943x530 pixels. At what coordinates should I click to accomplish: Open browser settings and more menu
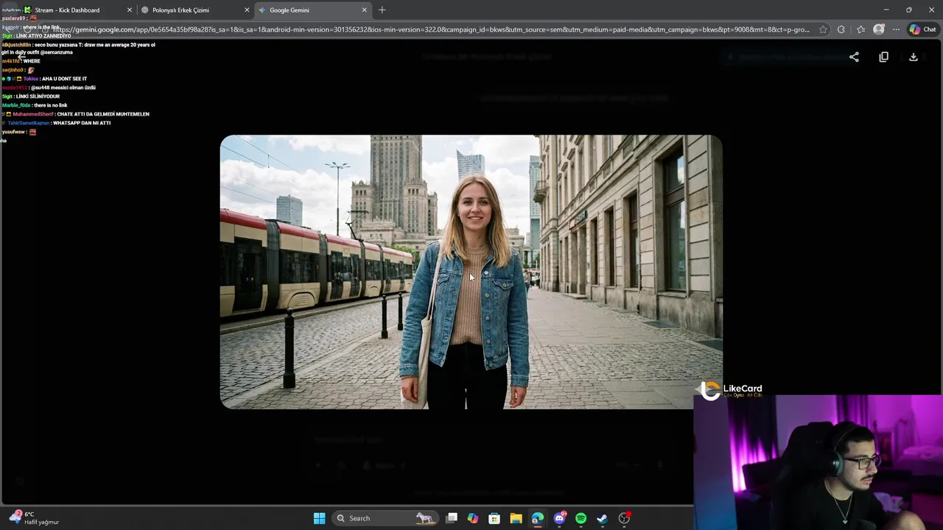[896, 30]
